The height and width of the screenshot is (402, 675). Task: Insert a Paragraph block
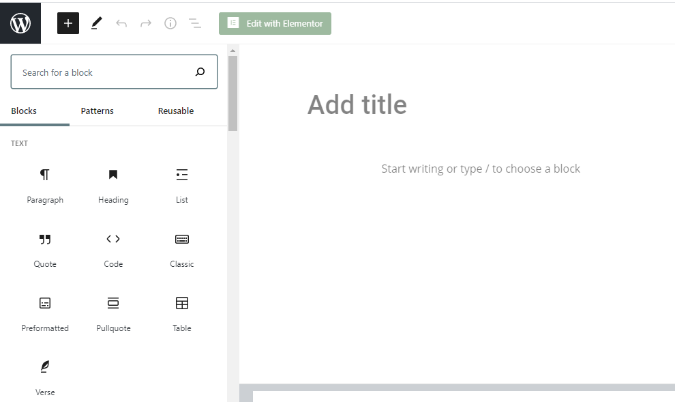[x=45, y=186]
